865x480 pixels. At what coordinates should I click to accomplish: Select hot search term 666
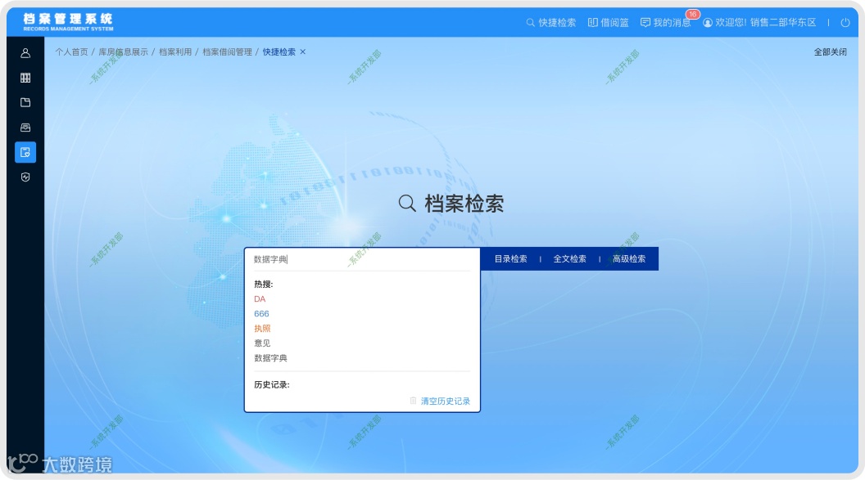tap(261, 314)
